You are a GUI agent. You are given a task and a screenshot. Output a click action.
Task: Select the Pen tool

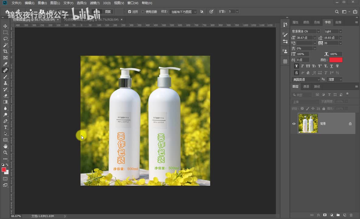point(5,121)
